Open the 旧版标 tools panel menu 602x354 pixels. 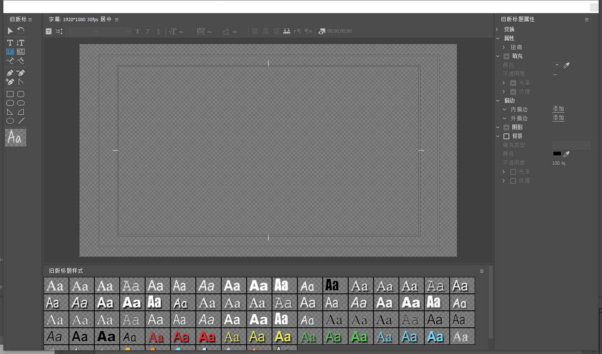tap(30, 19)
